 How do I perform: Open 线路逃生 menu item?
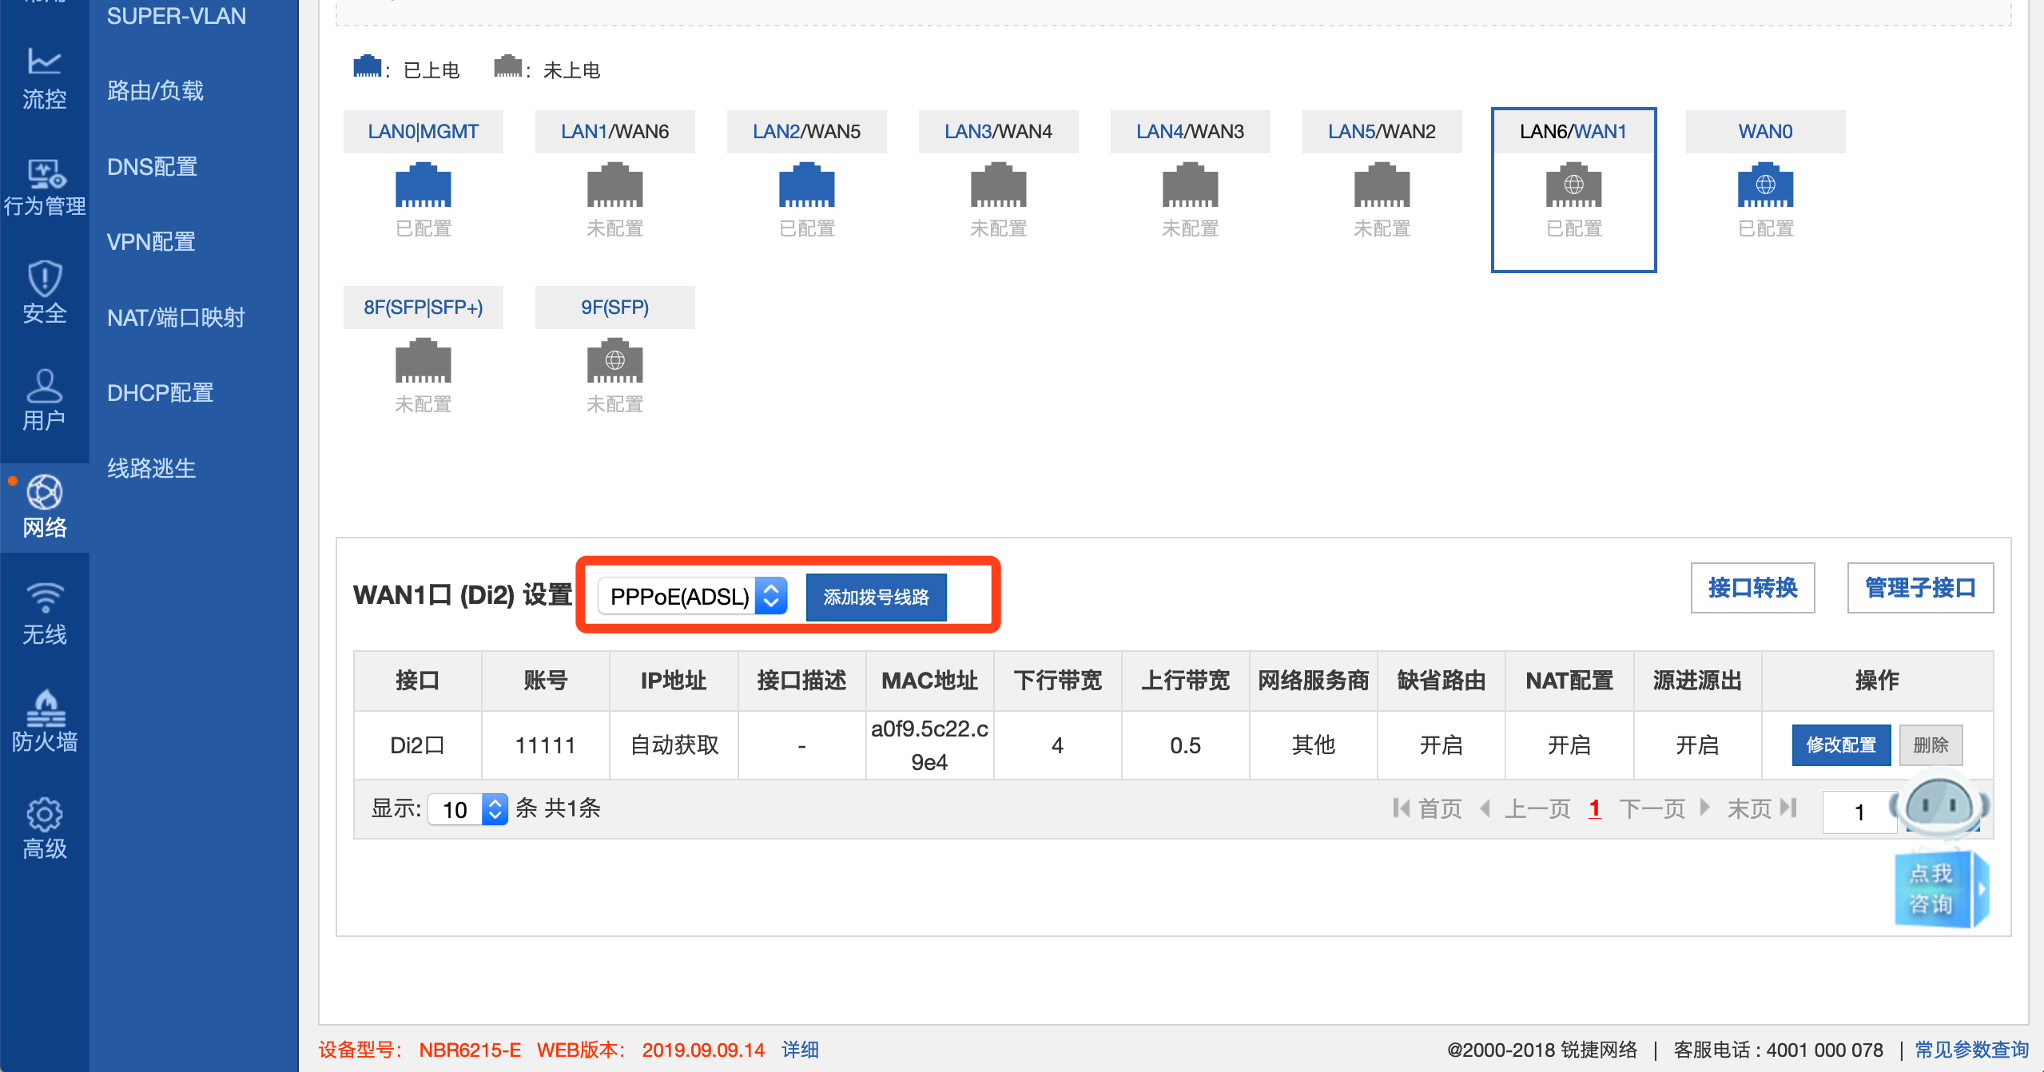click(x=152, y=468)
